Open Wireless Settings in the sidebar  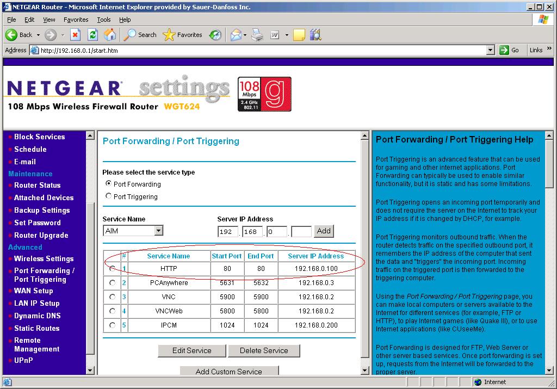44,258
